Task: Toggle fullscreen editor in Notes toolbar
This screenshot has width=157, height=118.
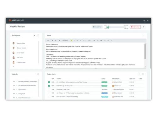Action: pos(105,41)
